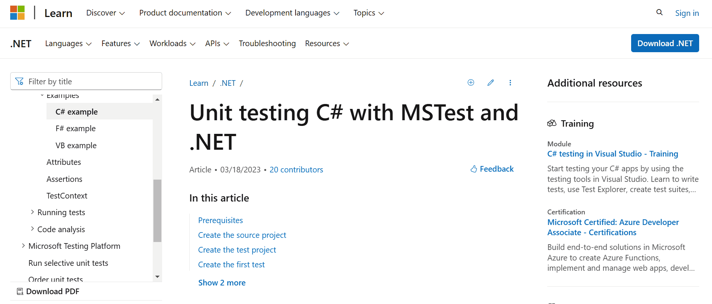This screenshot has height=304, width=712.
Task: Open the Resources dropdown
Action: click(x=327, y=43)
